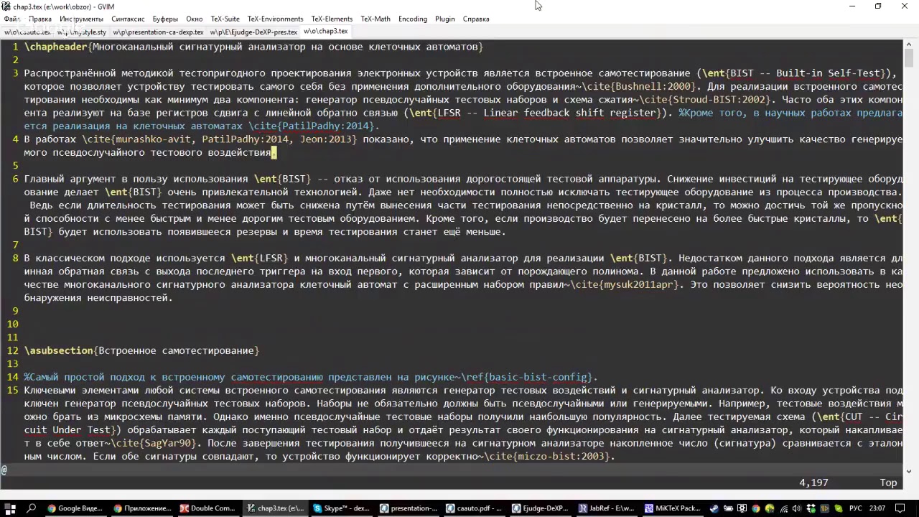Screen dimensions: 919x517
Task: Open the Инструменты menu
Action: [x=81, y=19]
